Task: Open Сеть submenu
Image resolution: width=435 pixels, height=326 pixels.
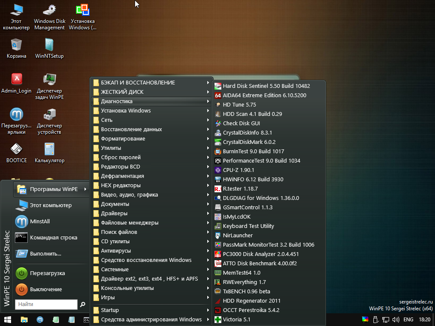Action: click(x=152, y=120)
